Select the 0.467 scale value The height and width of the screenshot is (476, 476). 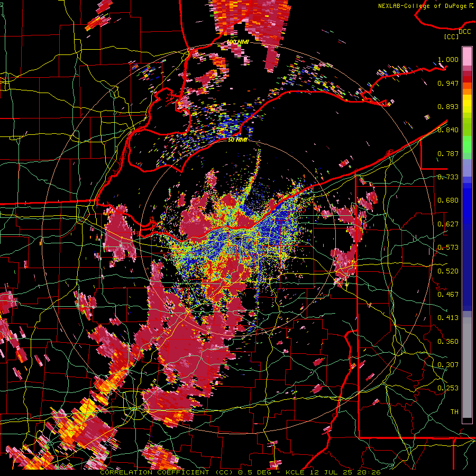(x=448, y=295)
